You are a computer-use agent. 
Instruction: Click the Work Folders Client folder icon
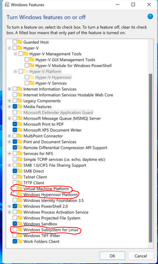tap(20, 242)
